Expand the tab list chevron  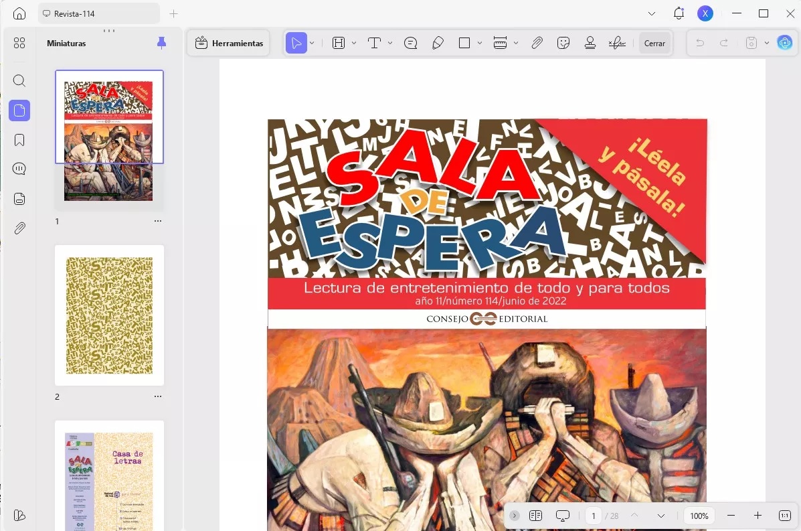pos(651,14)
